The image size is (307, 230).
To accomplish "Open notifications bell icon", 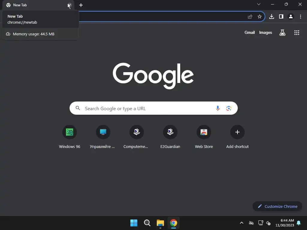I will point(299,223).
